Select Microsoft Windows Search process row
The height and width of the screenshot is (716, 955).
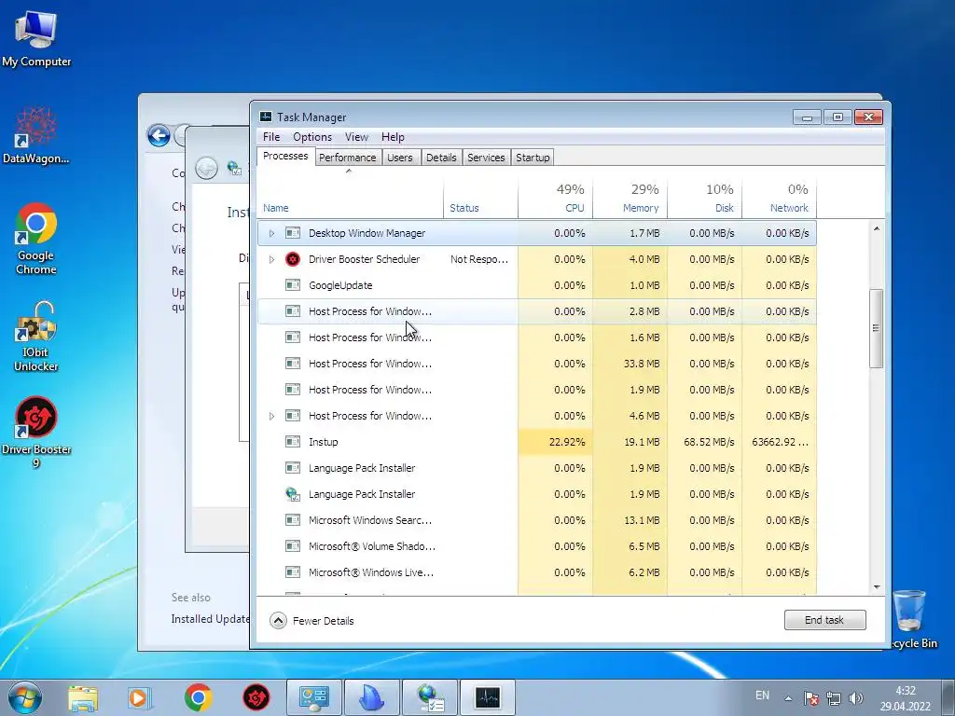tap(536, 520)
